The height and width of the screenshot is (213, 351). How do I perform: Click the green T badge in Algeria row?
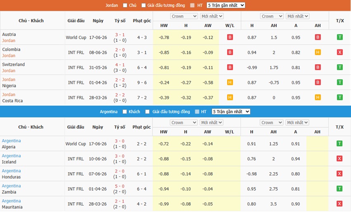(339, 143)
